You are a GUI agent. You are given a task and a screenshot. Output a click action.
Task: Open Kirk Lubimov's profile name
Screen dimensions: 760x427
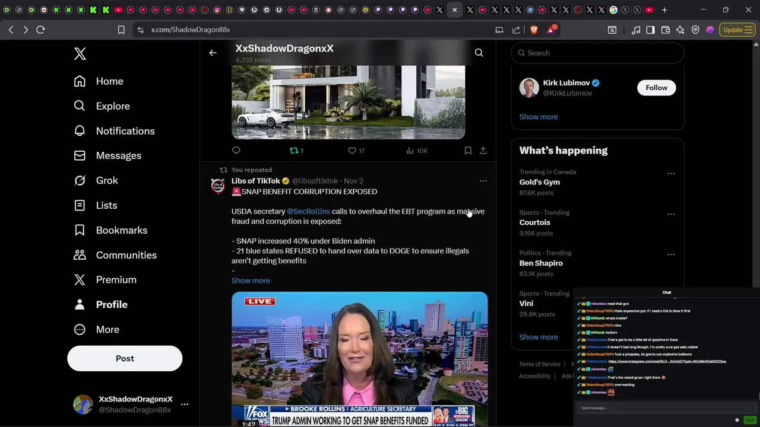[x=566, y=83]
